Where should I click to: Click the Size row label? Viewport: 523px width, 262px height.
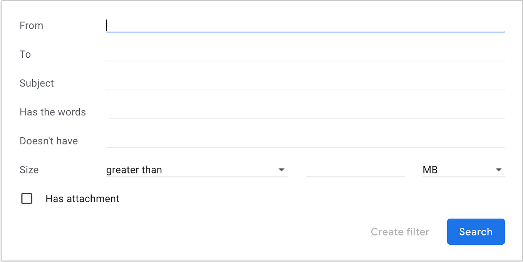29,169
